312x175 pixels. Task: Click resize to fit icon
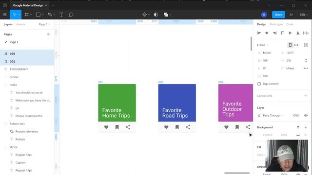click(x=306, y=45)
